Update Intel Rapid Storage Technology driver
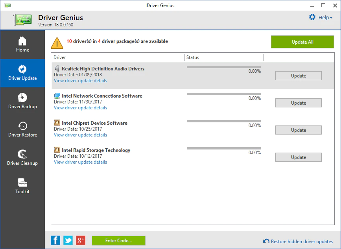 [x=299, y=157]
